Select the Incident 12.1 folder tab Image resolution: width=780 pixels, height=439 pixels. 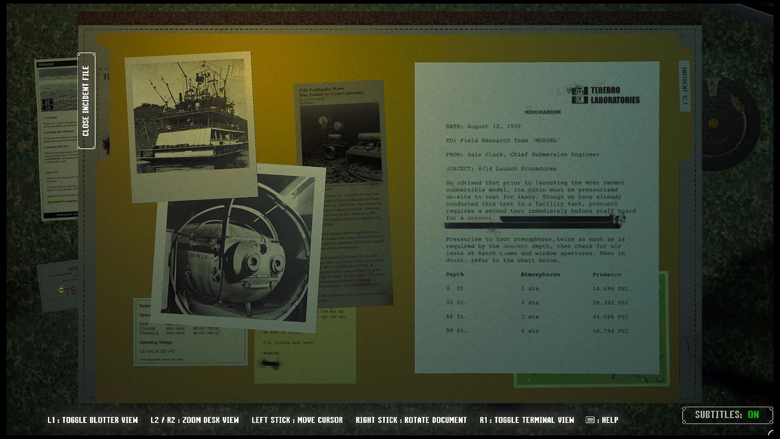click(x=684, y=86)
